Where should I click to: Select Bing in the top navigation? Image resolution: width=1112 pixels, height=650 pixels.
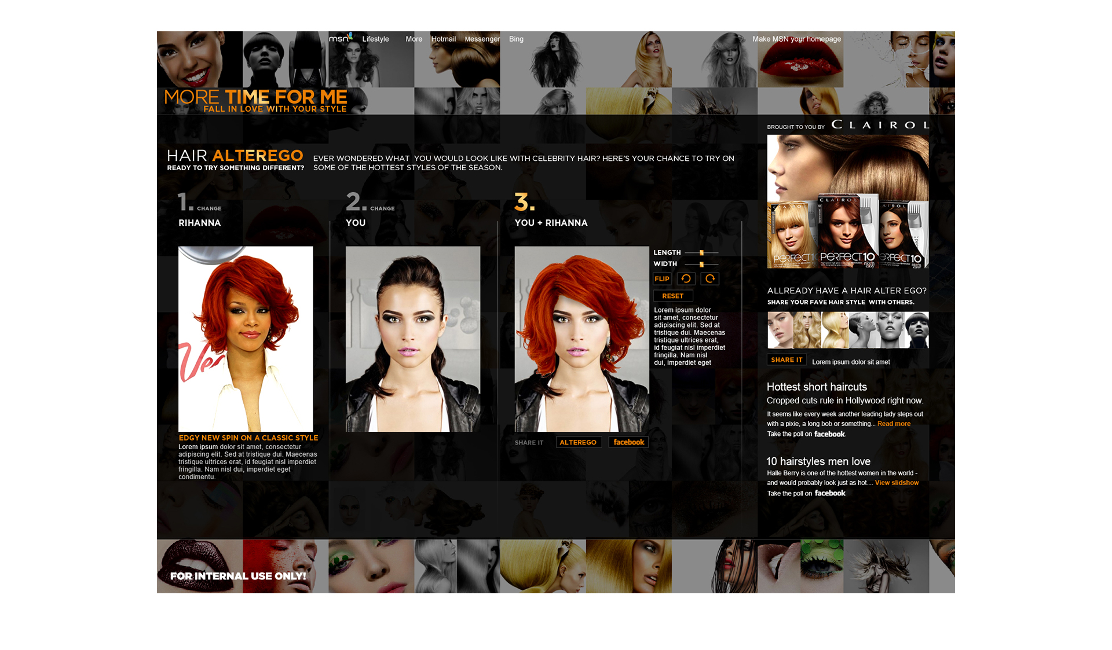pos(516,39)
